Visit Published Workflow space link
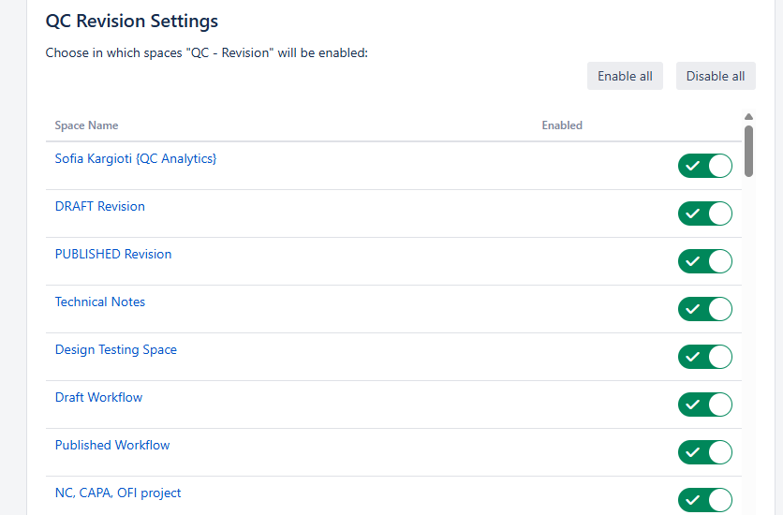Screen dimensions: 783x515 click(x=112, y=446)
